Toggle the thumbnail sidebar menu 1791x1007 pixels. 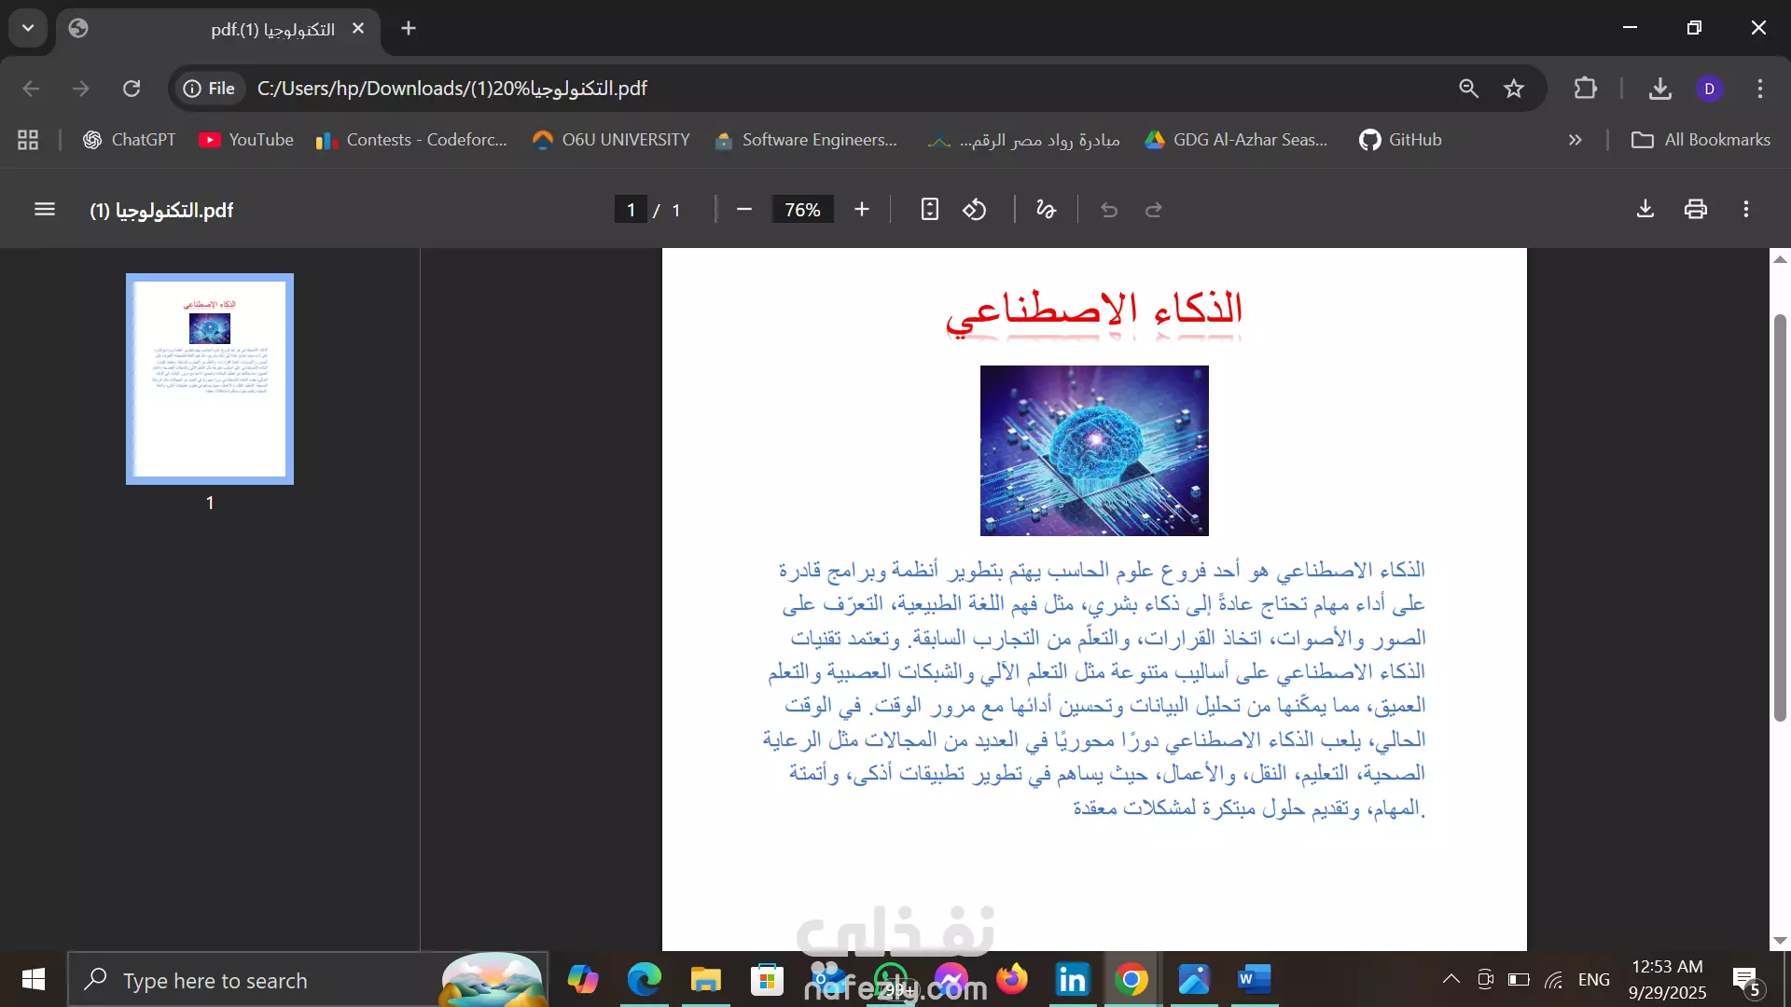pyautogui.click(x=45, y=210)
